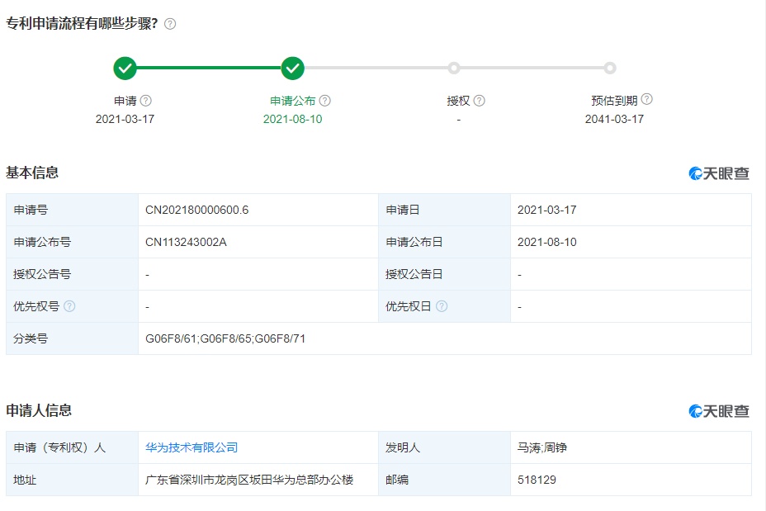Screen dimensions: 766x511
Task: Click the green 申请 checkmark step
Action: (125, 69)
